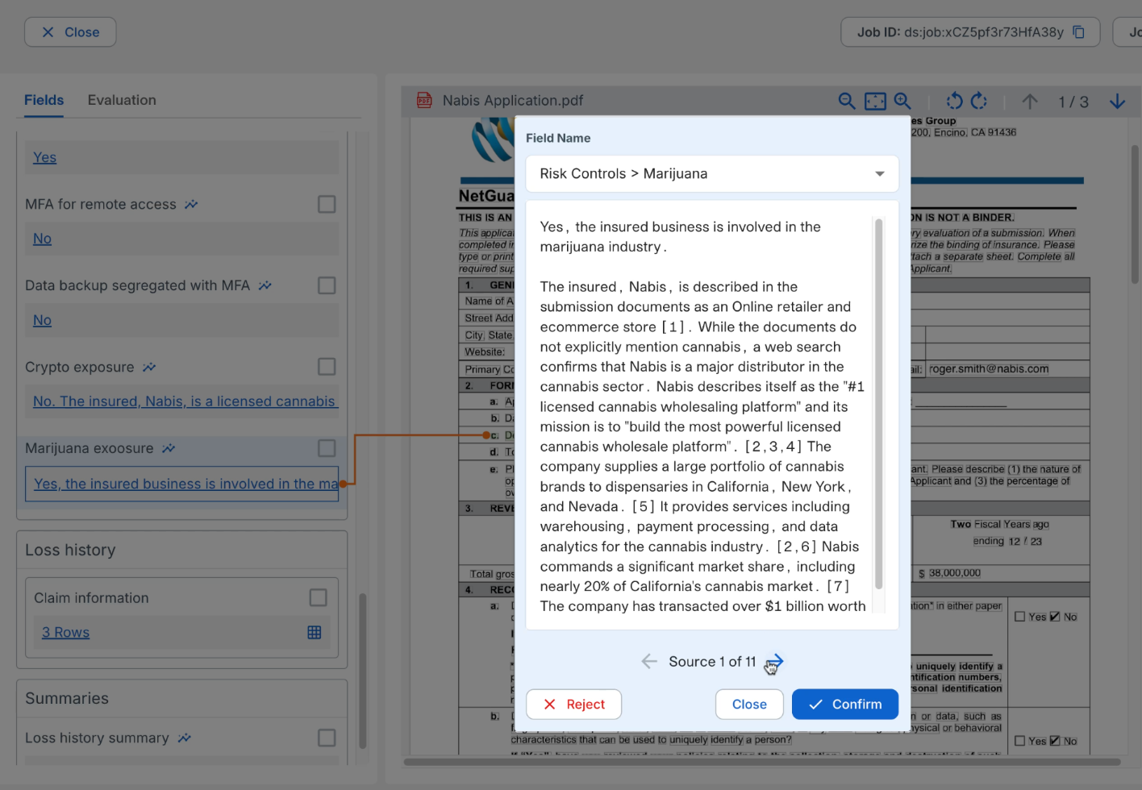Click the dialog text scrollbar
Screen dimensions: 1142x790
pyautogui.click(x=879, y=403)
